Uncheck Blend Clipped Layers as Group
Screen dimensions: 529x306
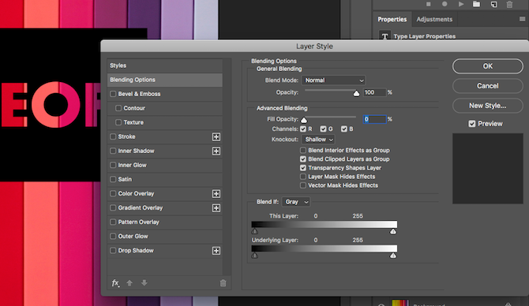click(303, 159)
